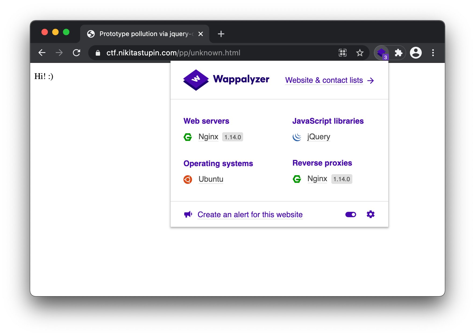Open a new tab with plus button
This screenshot has width=475, height=336.
click(x=221, y=34)
